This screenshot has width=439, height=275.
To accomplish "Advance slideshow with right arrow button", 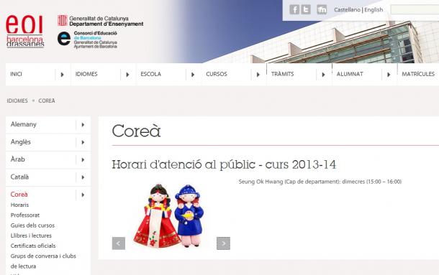I will click(x=223, y=243).
